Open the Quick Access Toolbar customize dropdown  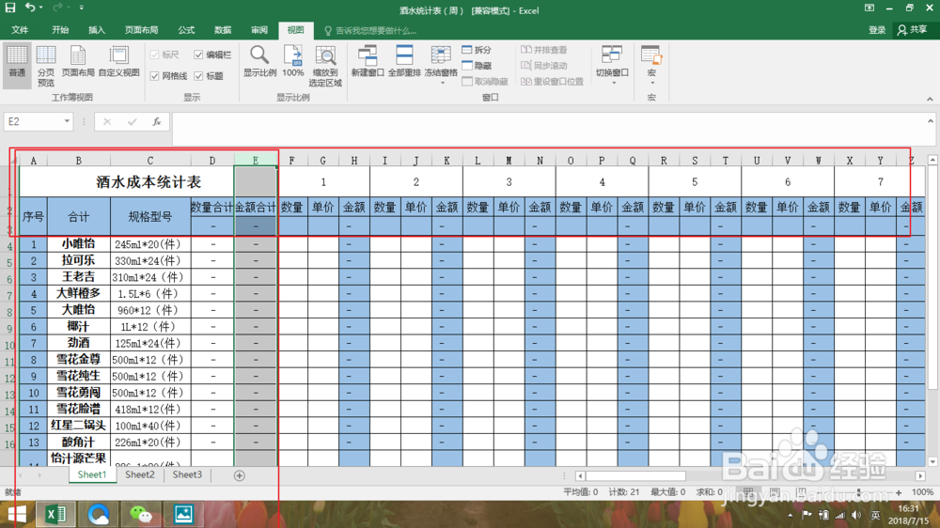[x=82, y=8]
